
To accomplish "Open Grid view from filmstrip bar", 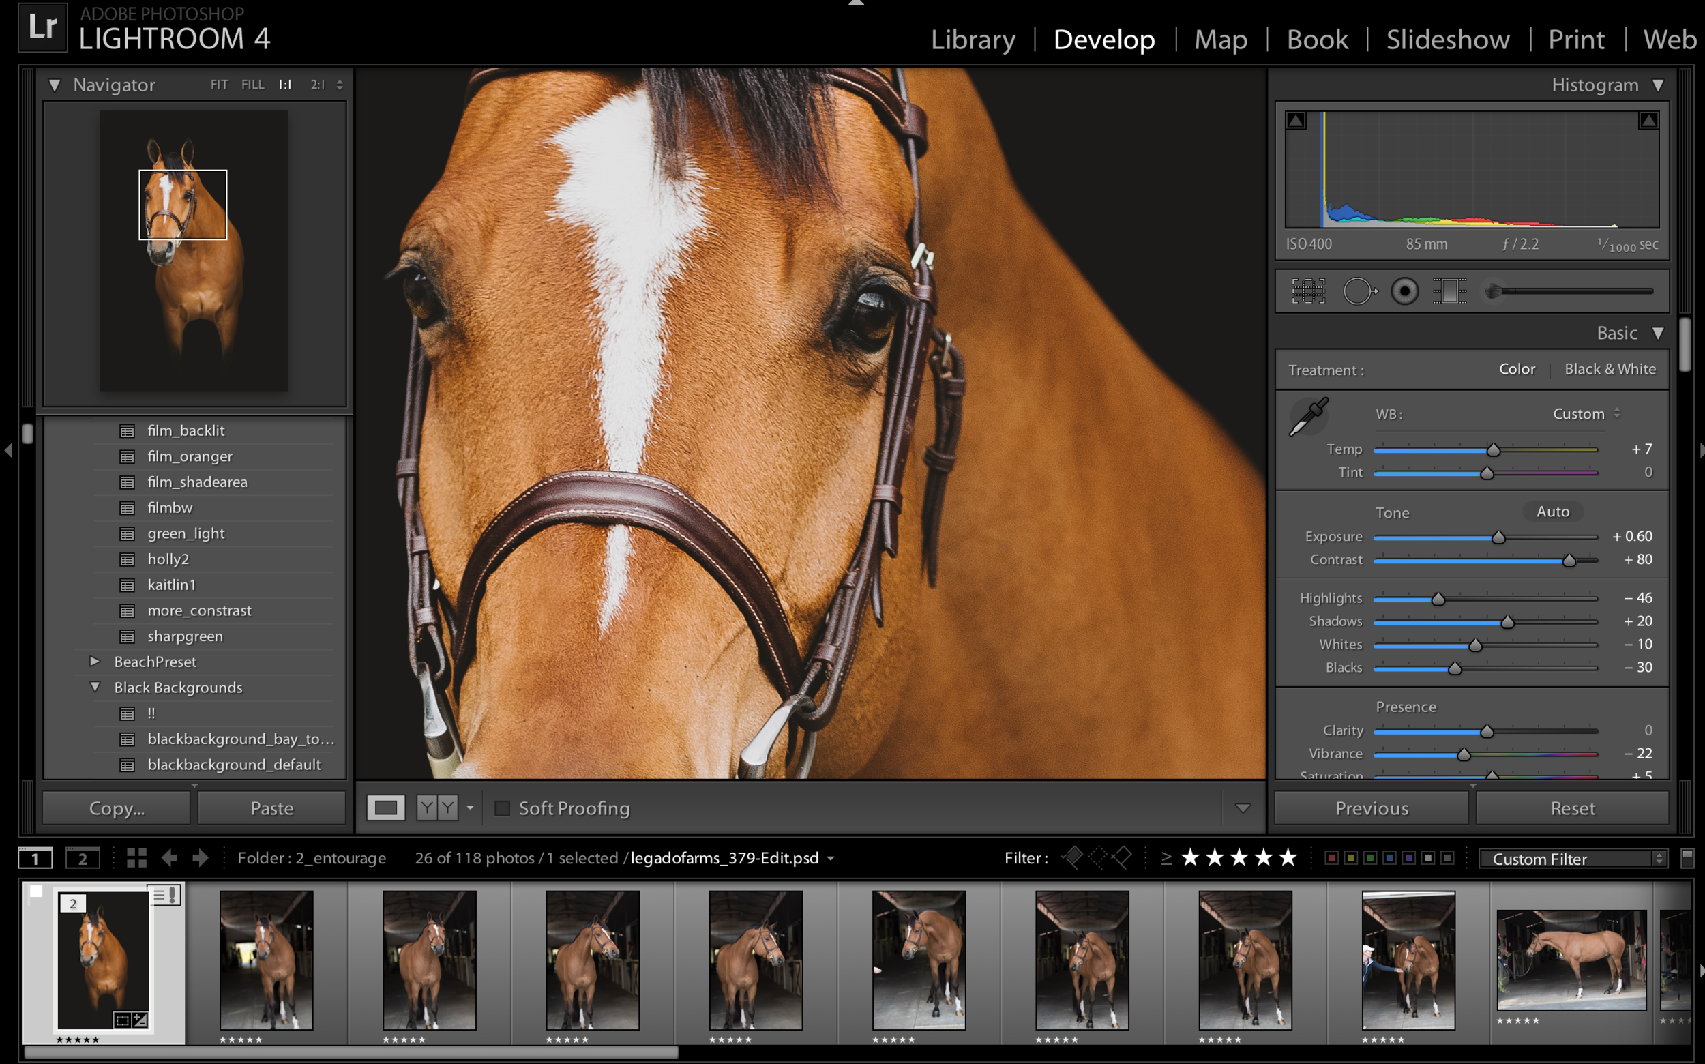I will (x=136, y=858).
